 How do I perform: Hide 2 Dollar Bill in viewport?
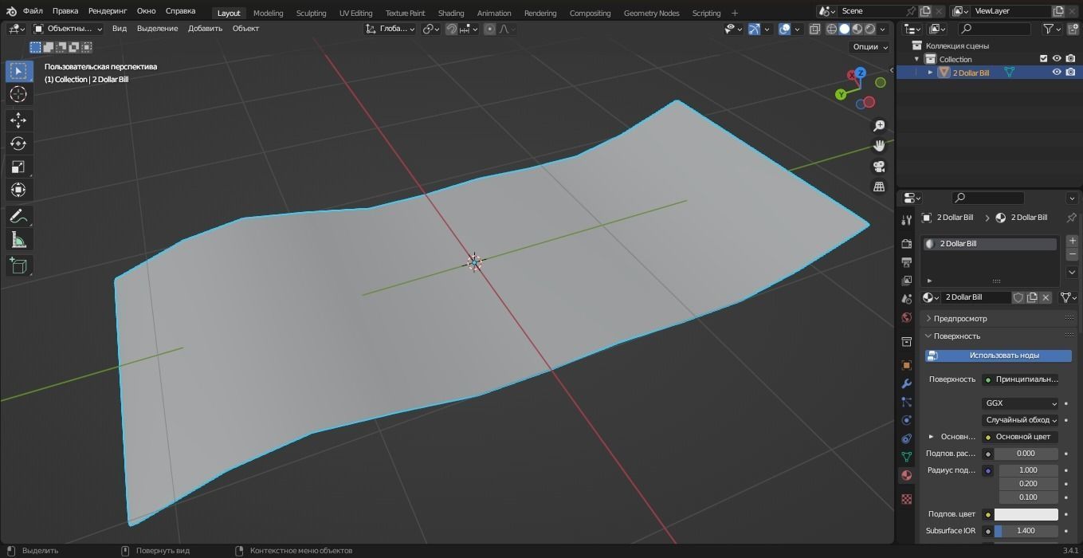(1057, 73)
